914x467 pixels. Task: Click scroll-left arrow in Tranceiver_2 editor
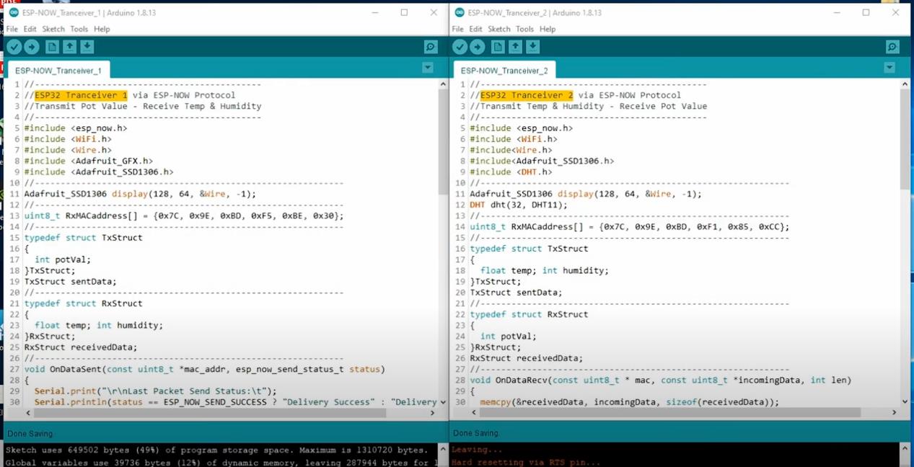pyautogui.click(x=474, y=413)
